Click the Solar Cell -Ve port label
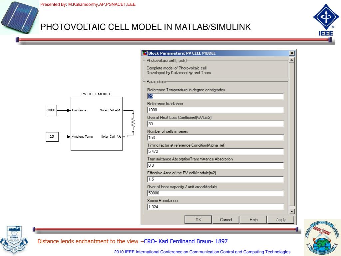The width and height of the screenshot is (341, 256). (111, 137)
